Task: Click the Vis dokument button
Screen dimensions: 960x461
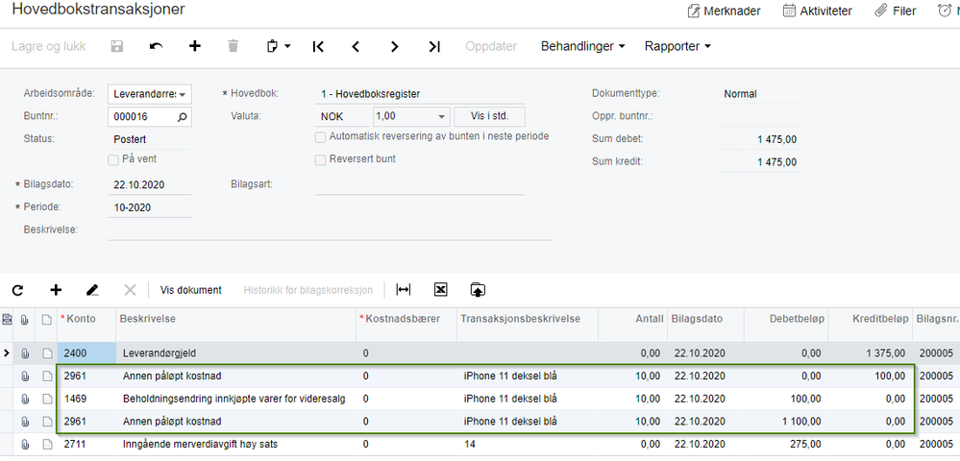Action: click(x=190, y=290)
